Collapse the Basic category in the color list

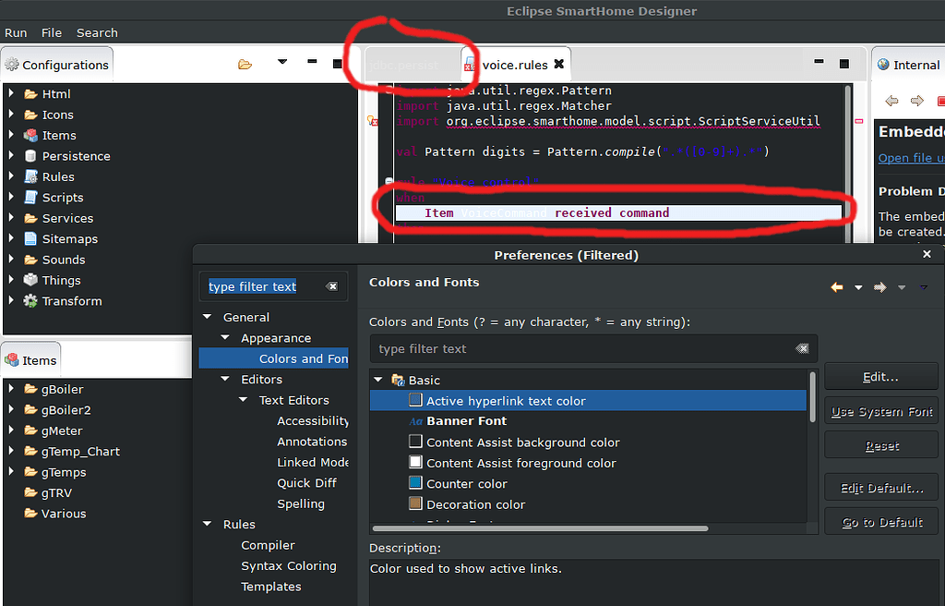click(377, 380)
